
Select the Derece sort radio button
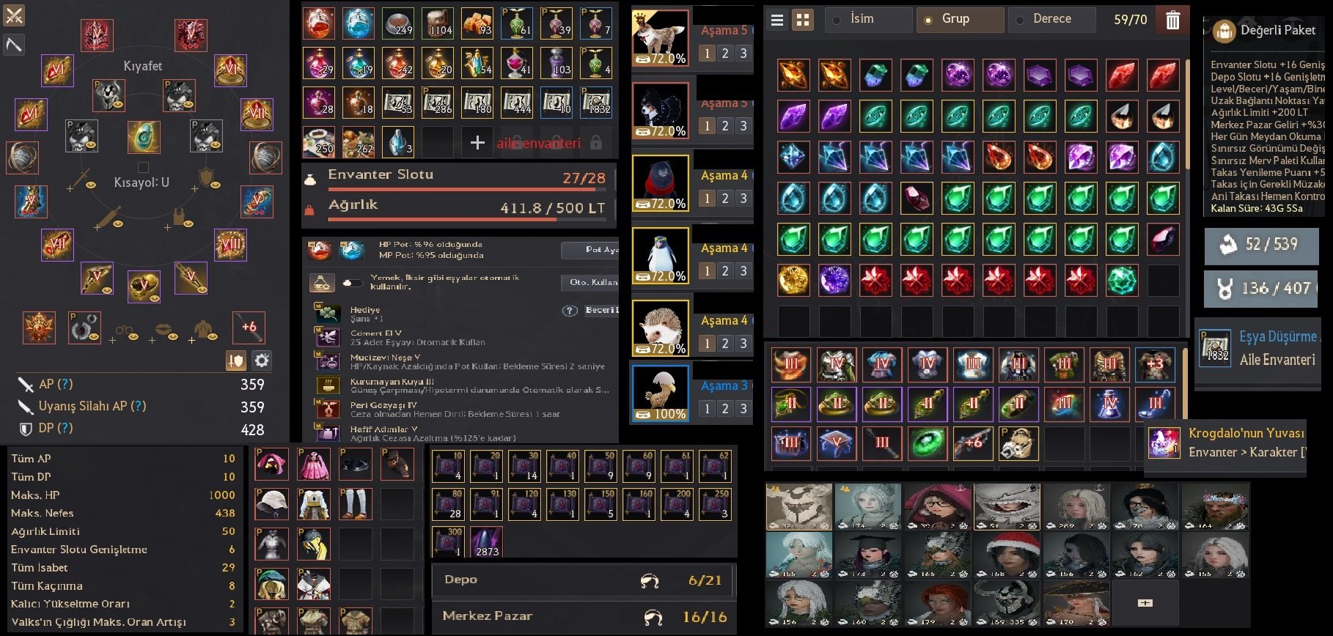point(1020,21)
